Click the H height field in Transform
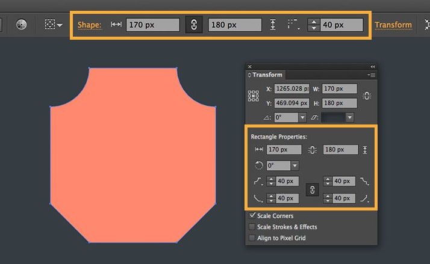This screenshot has height=264, width=430. tap(340, 103)
